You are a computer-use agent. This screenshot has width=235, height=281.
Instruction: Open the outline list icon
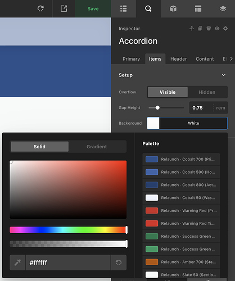tap(123, 8)
